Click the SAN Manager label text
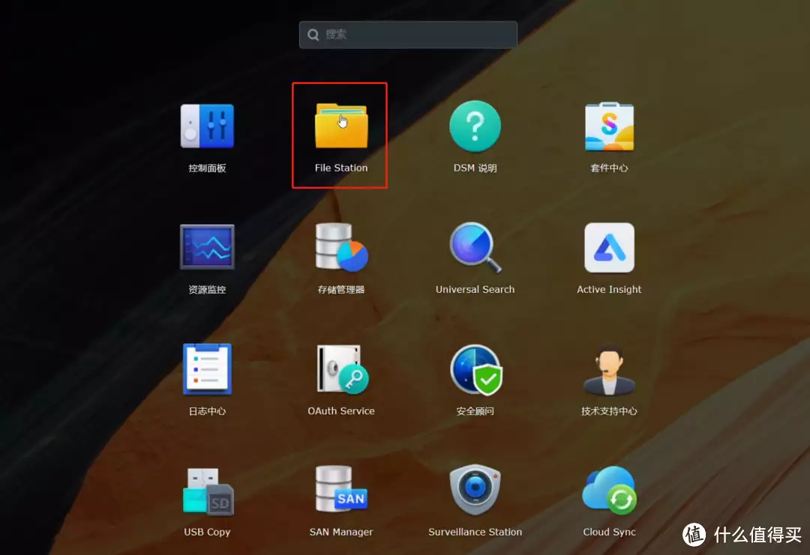The image size is (810, 555). click(341, 533)
